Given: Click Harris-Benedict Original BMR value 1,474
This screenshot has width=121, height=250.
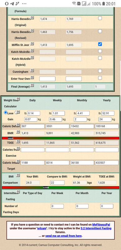Looking at the screenshot, I should coord(47,19).
